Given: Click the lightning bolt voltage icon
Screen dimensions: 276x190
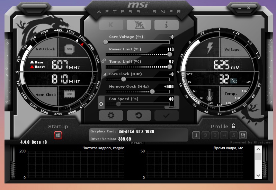Looking at the screenshot, I should point(210,48).
